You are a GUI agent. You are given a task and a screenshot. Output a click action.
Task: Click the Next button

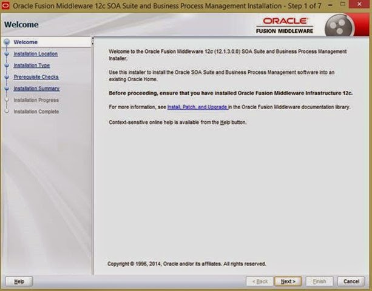[x=288, y=281]
